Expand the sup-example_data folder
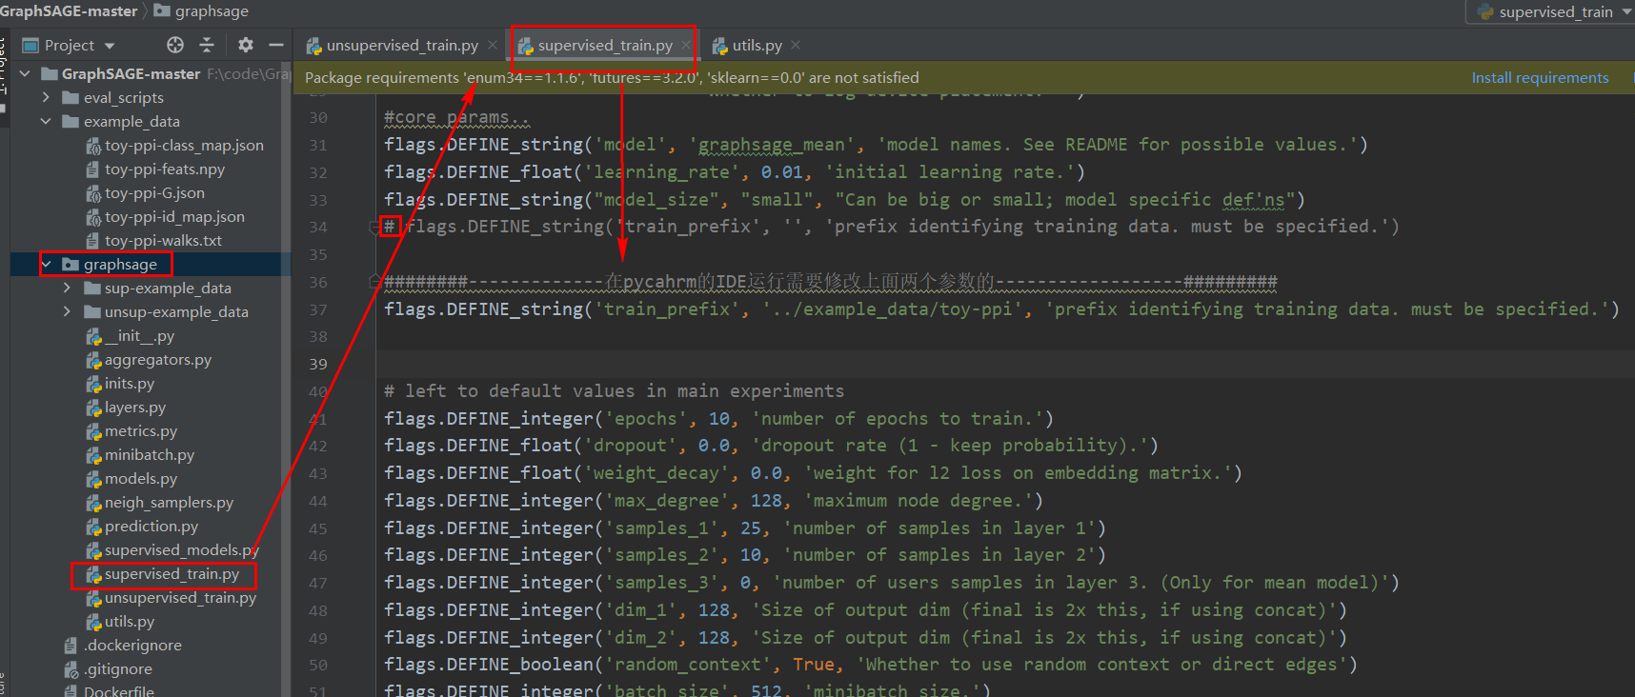The image size is (1635, 697). click(x=67, y=288)
